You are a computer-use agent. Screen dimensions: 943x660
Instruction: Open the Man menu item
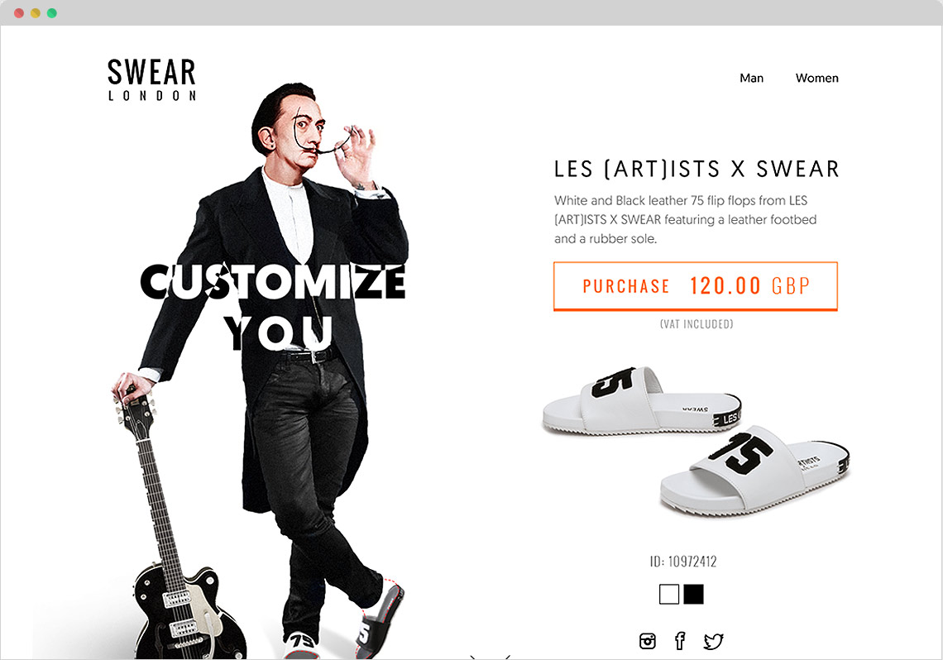click(x=751, y=78)
